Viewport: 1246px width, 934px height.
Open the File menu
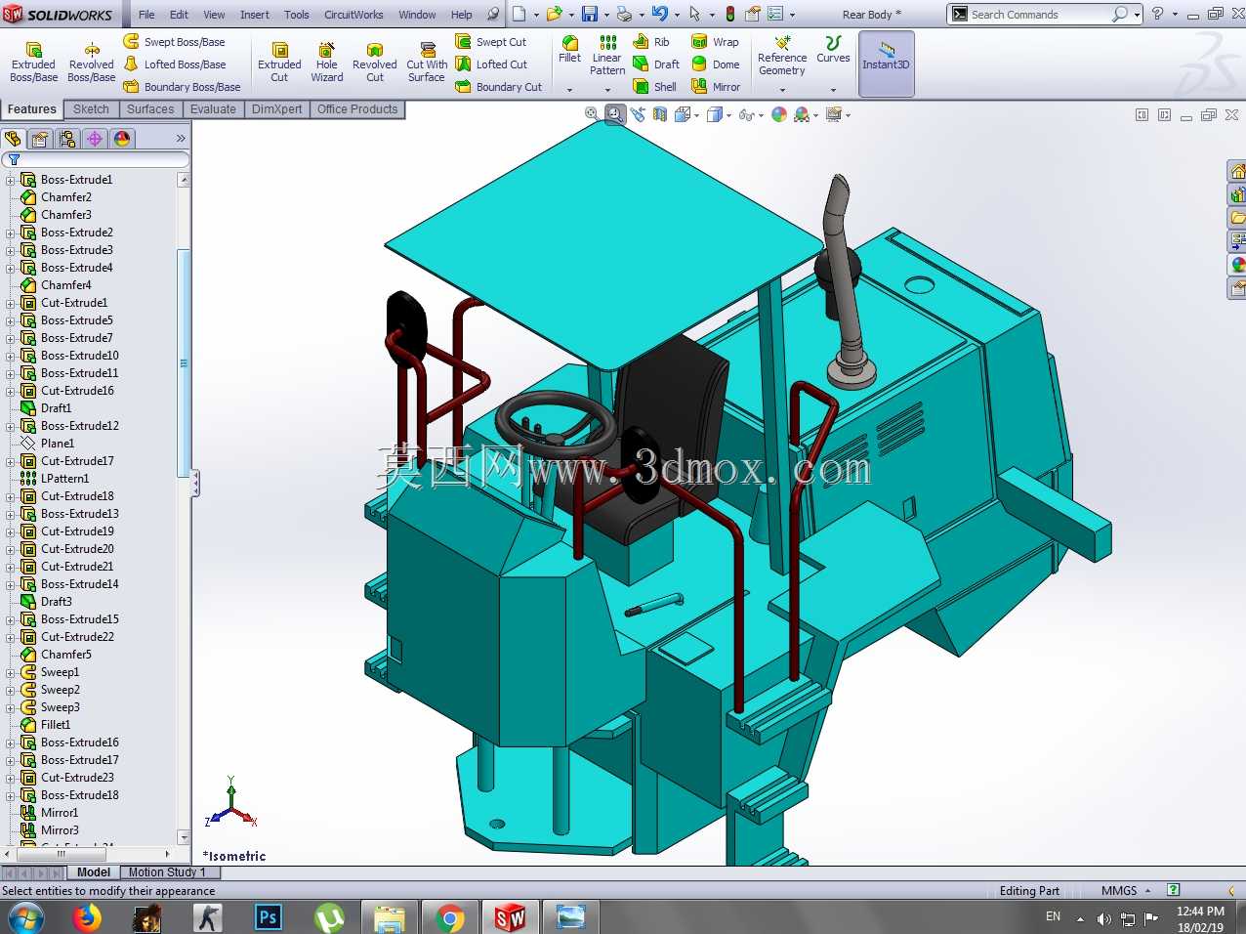[x=146, y=15]
